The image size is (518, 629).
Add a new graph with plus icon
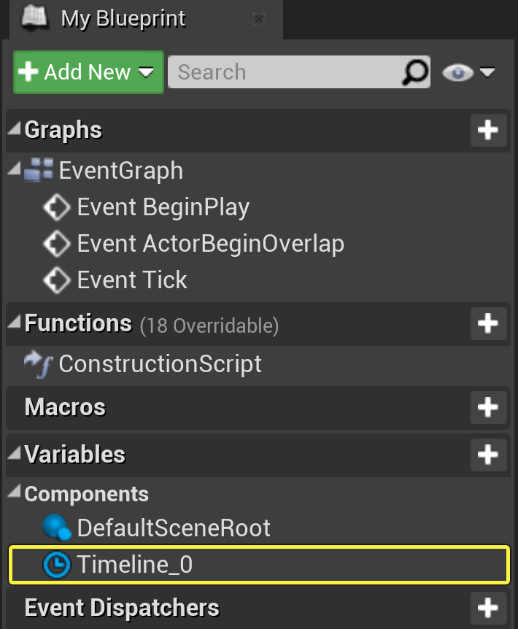point(487,131)
